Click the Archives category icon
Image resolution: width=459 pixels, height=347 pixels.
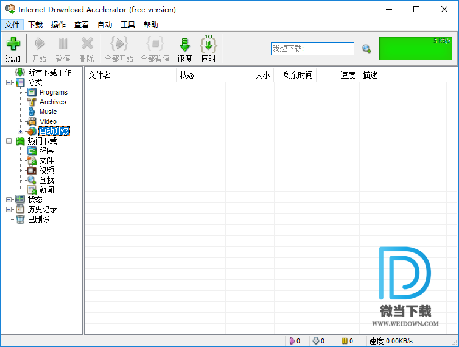(x=32, y=102)
